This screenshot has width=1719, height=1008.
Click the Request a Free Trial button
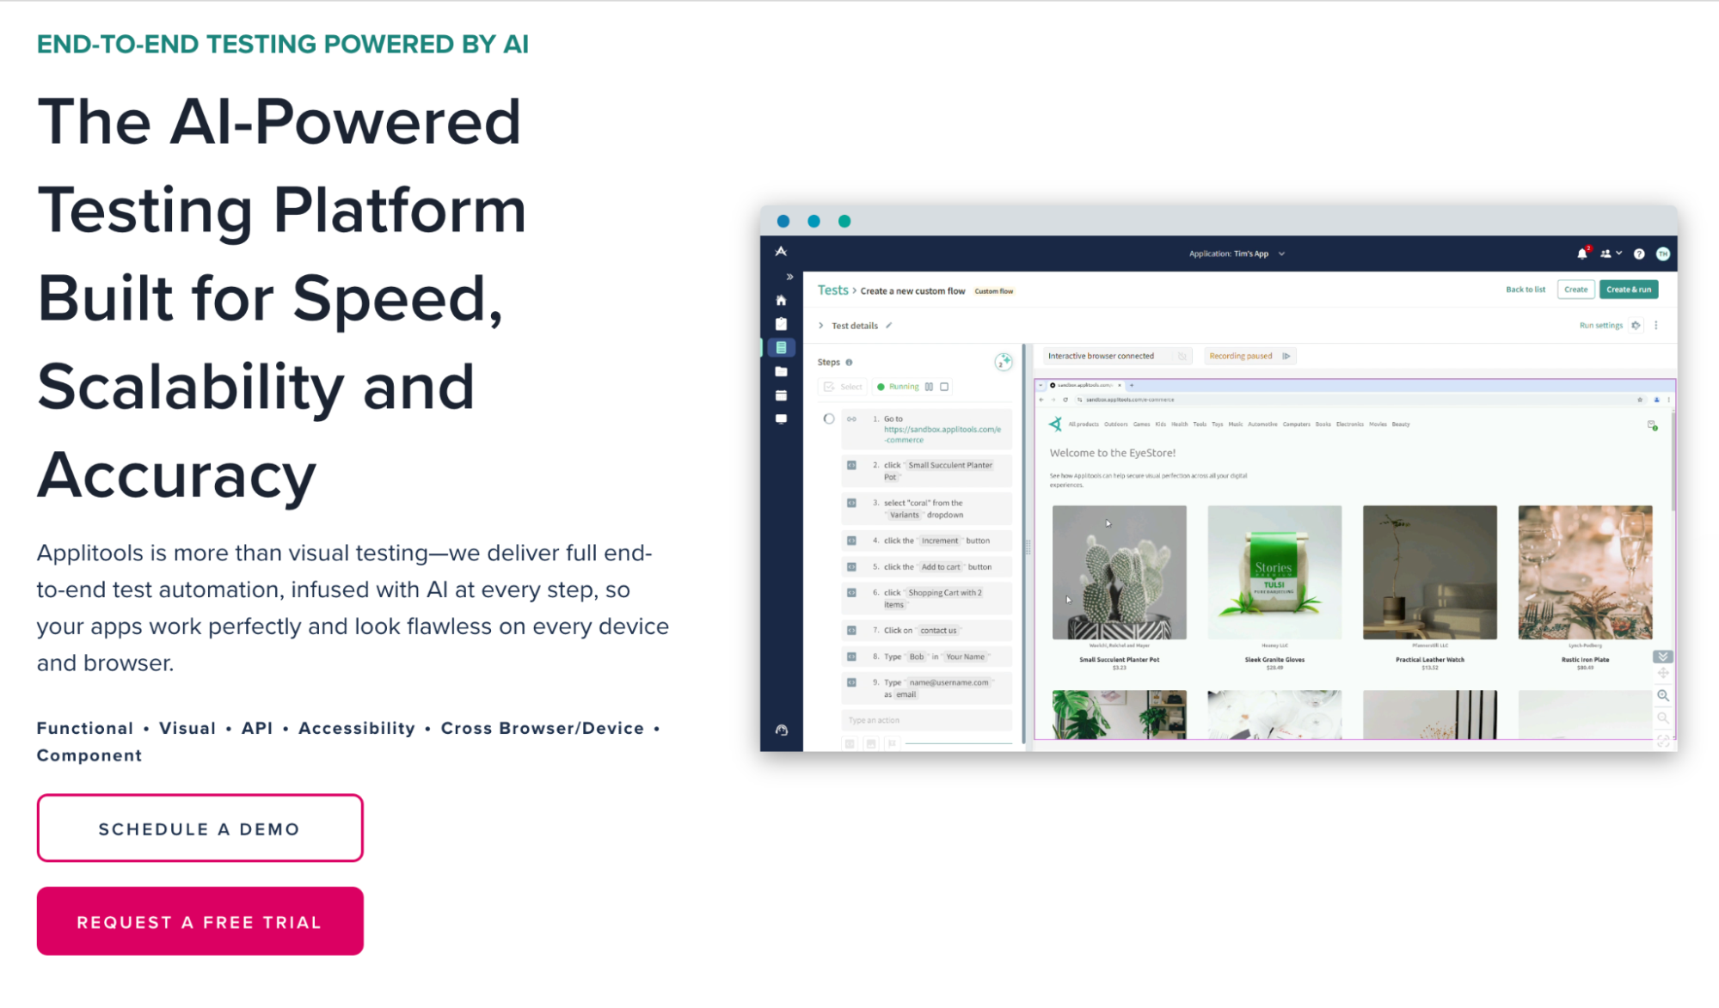pos(200,921)
